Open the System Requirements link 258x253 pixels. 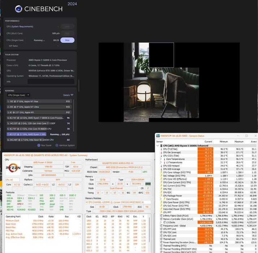tap(22, 26)
